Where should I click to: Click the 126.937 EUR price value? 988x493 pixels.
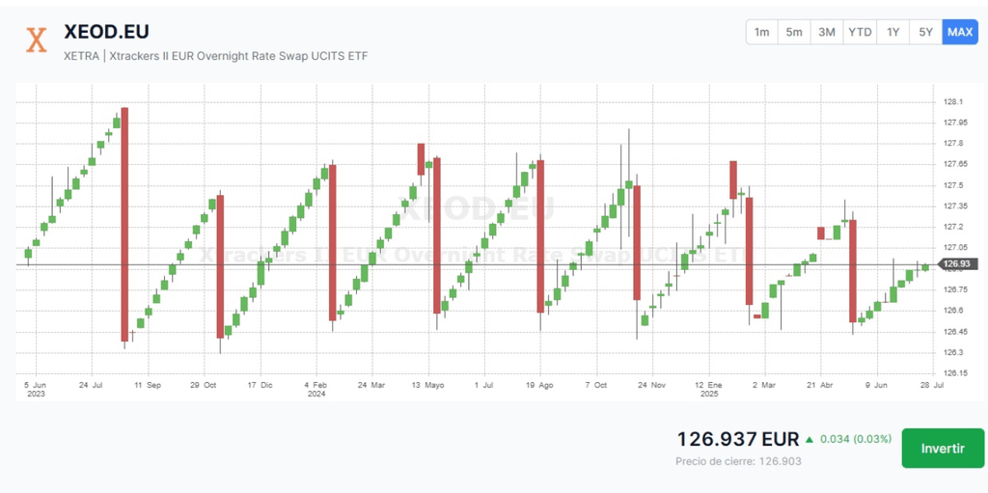click(738, 440)
